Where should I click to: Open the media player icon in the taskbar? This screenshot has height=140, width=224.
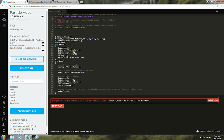click(x=20, y=137)
